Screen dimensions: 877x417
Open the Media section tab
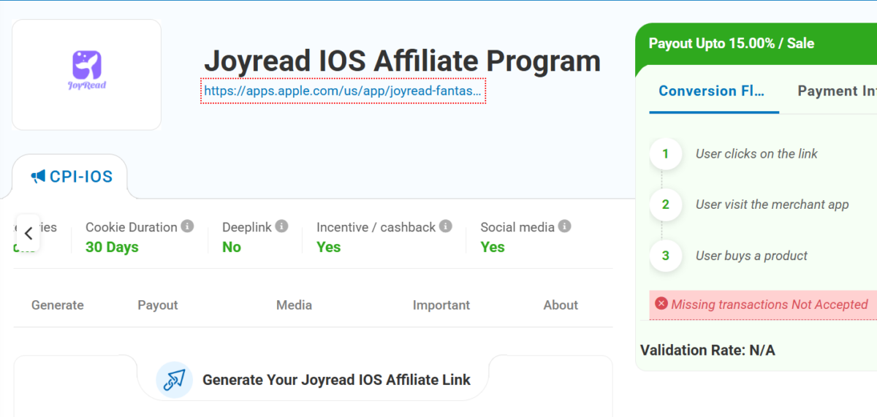pos(294,305)
